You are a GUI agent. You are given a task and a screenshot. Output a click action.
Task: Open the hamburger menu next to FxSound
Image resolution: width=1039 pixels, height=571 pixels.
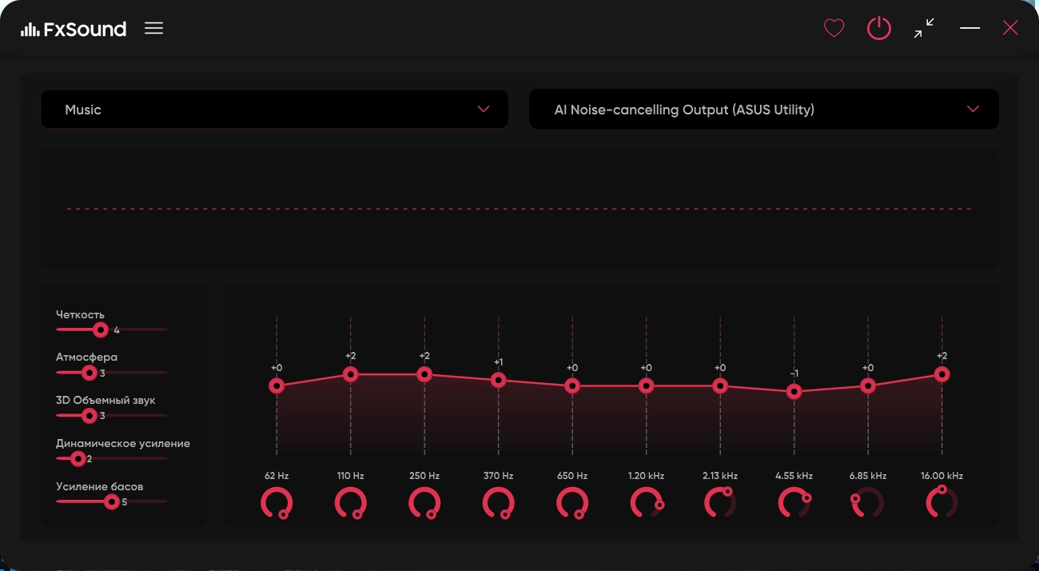click(x=153, y=28)
